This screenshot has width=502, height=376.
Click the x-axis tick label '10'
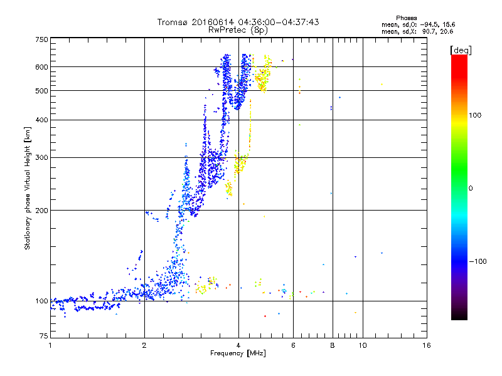[363, 345]
